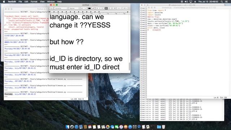Open Contacts book icon in the Dock
Image resolution: width=231 pixels, height=130 pixels.
[x=85, y=127]
